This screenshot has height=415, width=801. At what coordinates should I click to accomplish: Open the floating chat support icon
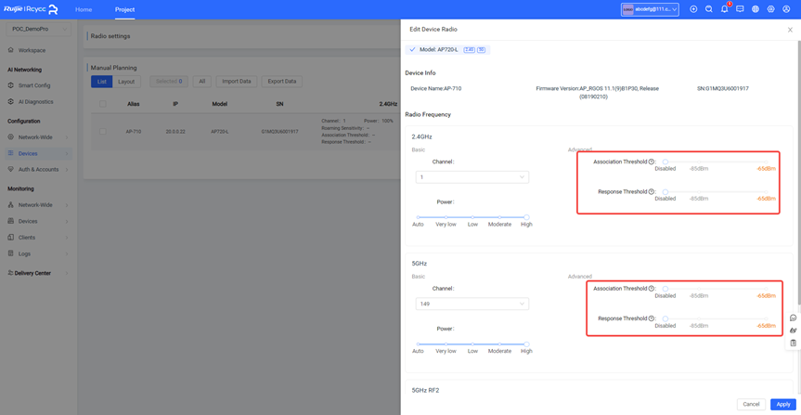[x=793, y=318]
